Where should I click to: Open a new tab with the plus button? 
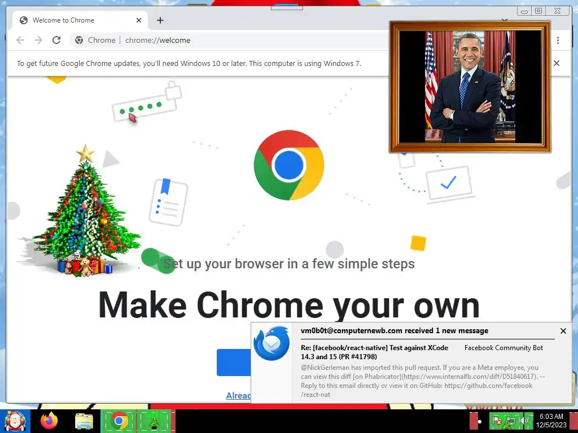pos(160,20)
